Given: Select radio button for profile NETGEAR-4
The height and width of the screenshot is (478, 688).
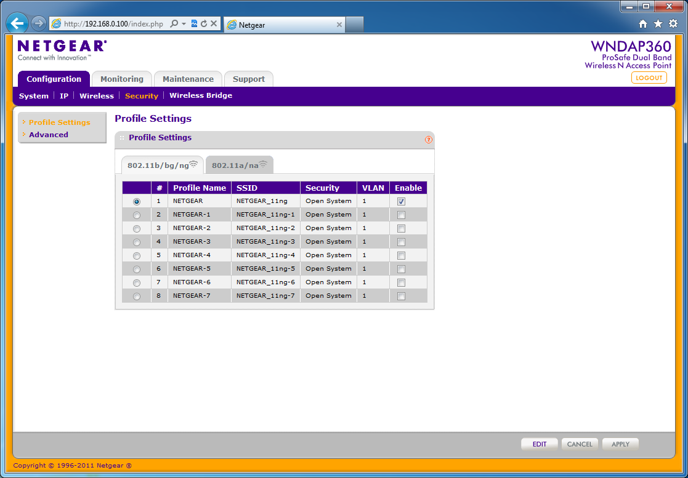Looking at the screenshot, I should (x=137, y=256).
